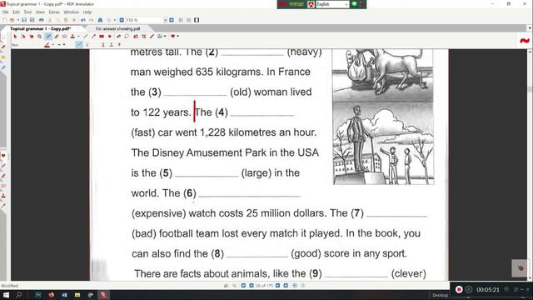The image size is (533, 300).
Task: Select the Arrow drawing tool
Action: [x=93, y=37]
